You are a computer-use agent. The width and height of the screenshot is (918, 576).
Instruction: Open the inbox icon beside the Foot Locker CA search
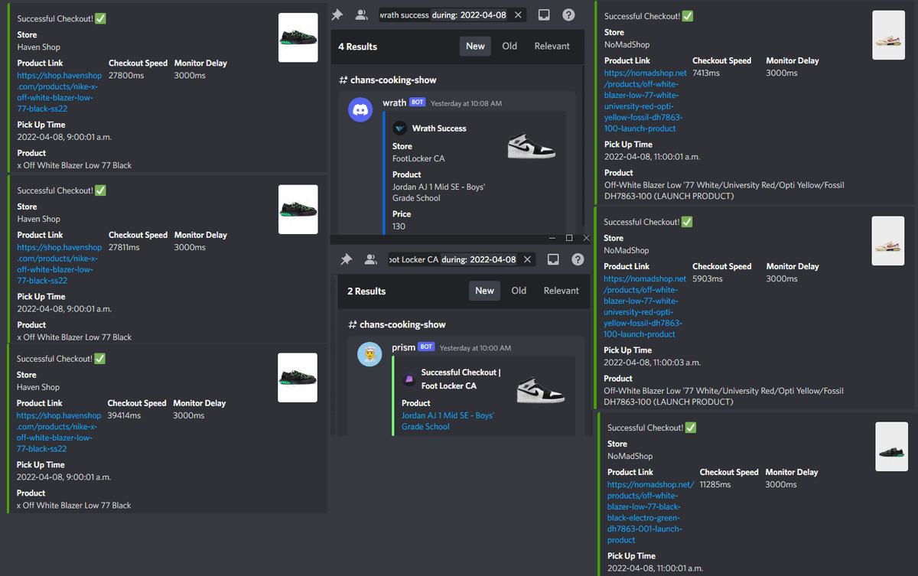pos(553,259)
